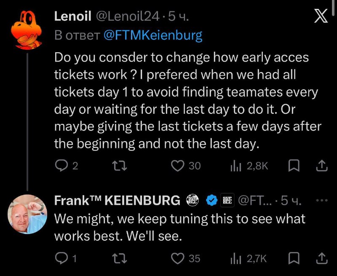Click the X logo icon

click(321, 16)
